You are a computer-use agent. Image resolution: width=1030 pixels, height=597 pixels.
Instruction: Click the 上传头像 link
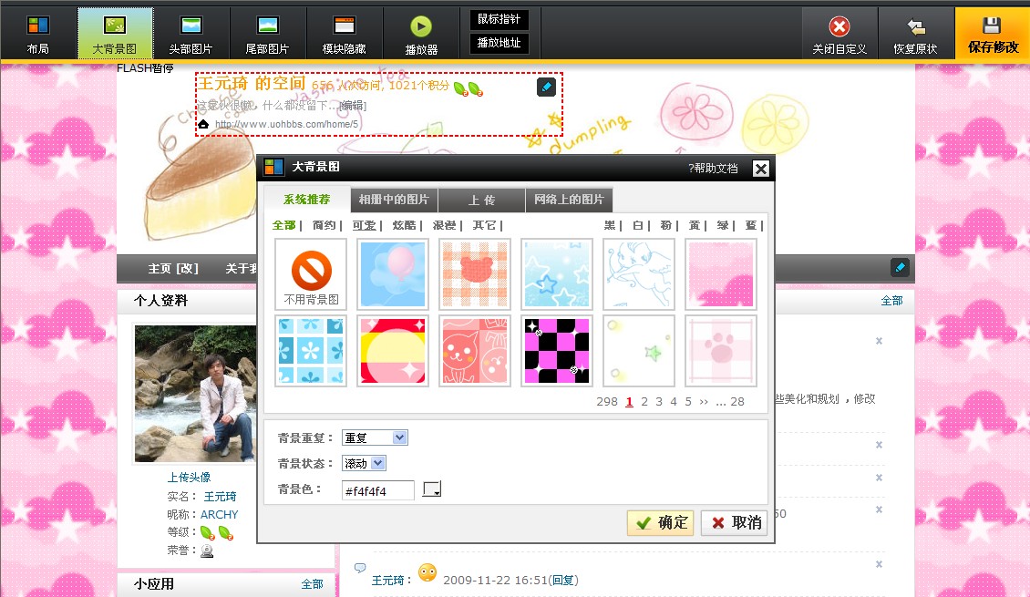190,478
